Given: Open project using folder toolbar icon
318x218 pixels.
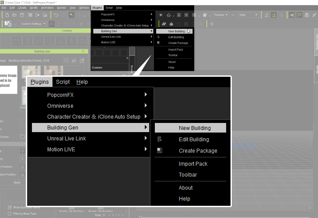Looking at the screenshot, I should pyautogui.click(x=14, y=15).
